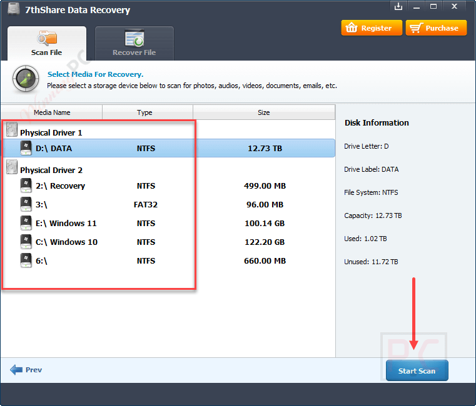The width and height of the screenshot is (476, 406).
Task: Click the Drive Label: DATA entry
Action: 372,169
